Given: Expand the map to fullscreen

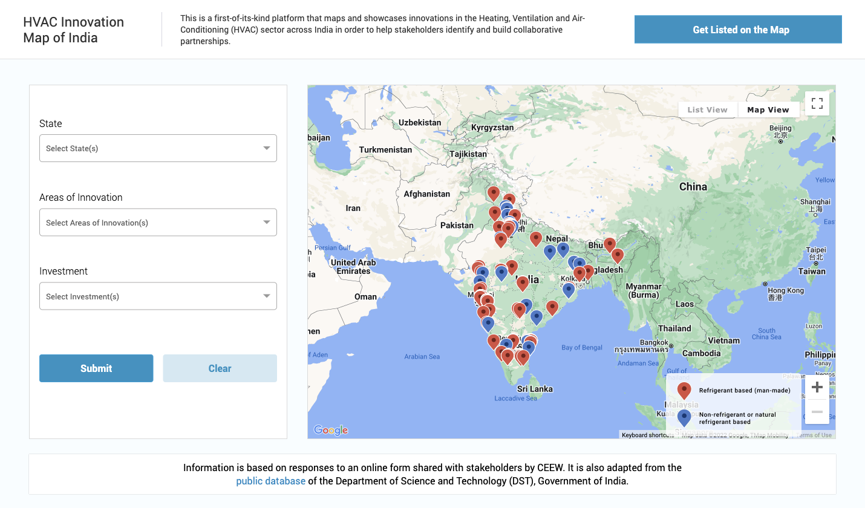Looking at the screenshot, I should (x=817, y=103).
